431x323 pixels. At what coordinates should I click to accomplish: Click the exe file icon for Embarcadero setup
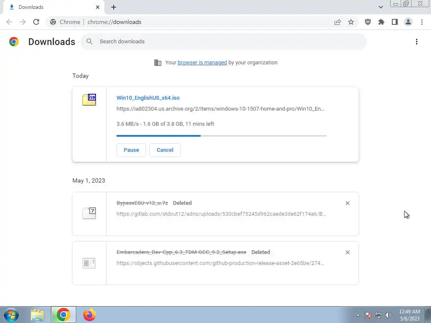point(89,263)
